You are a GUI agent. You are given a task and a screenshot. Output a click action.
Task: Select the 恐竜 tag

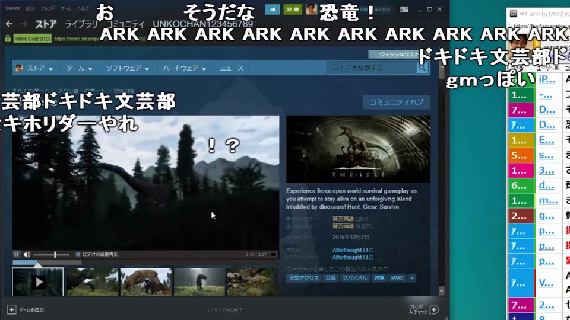(x=331, y=278)
